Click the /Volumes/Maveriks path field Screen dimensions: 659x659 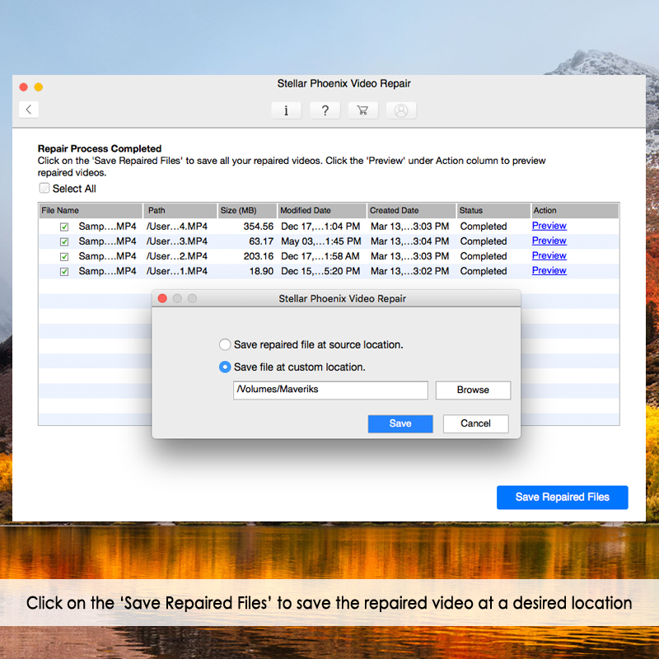pyautogui.click(x=330, y=390)
